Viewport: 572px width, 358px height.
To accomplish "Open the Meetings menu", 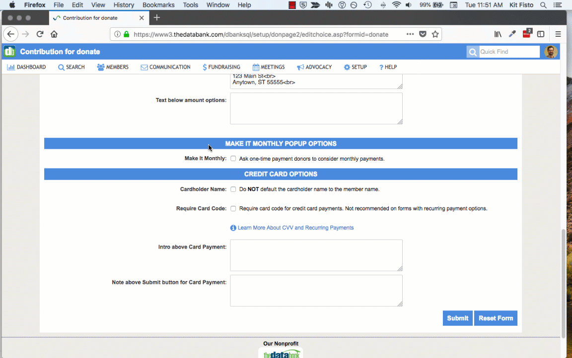I will 269,67.
